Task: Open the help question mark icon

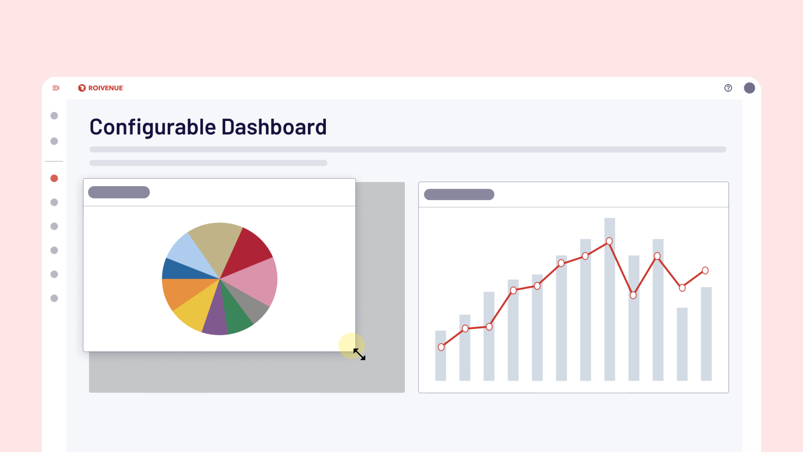Action: tap(728, 88)
